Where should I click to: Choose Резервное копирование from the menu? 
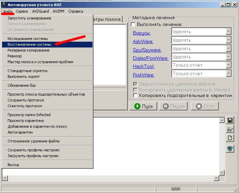point(47,50)
